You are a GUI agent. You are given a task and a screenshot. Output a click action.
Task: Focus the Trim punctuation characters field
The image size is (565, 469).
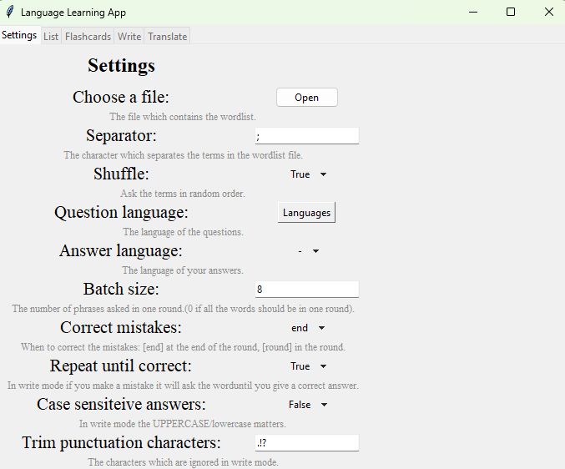[307, 443]
